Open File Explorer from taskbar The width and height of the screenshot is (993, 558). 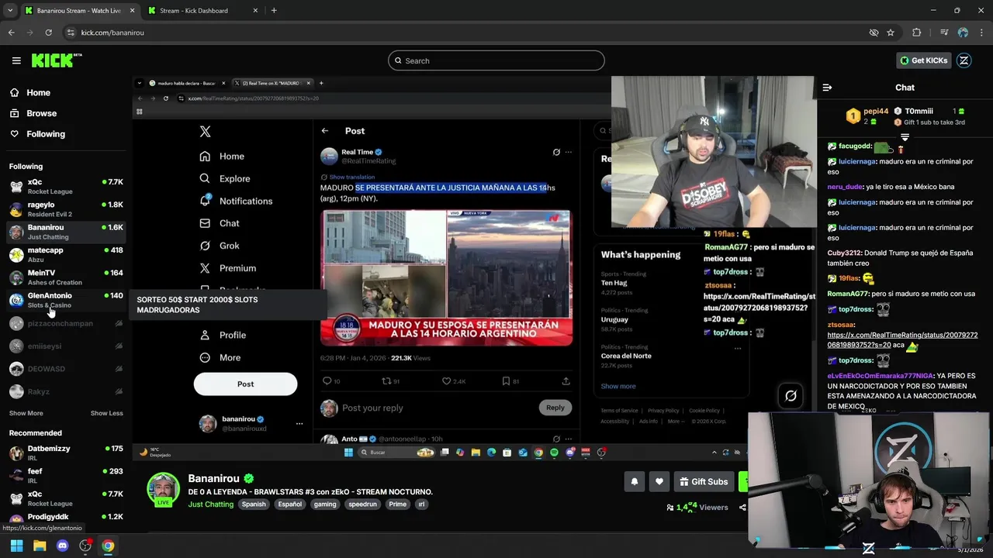point(40,546)
